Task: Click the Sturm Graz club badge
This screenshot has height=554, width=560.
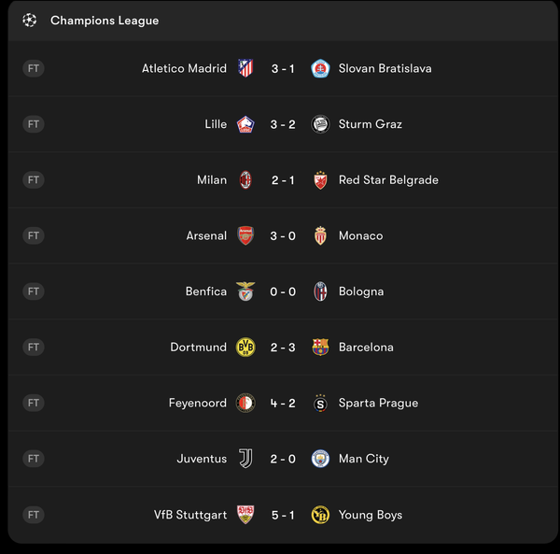Action: coord(320,124)
